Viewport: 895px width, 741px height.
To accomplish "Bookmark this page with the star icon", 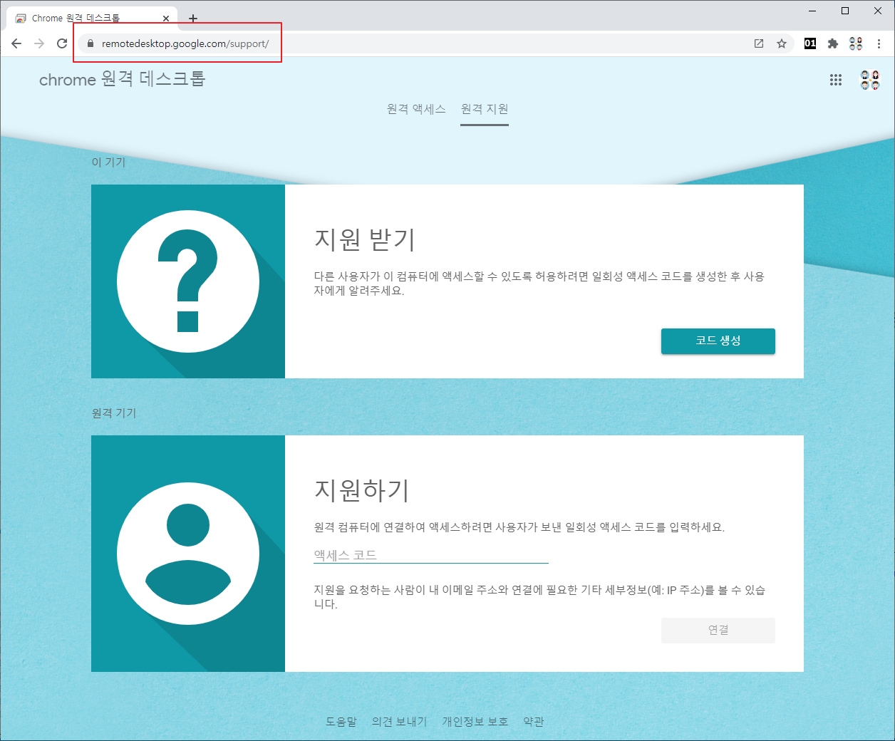I will (x=782, y=43).
